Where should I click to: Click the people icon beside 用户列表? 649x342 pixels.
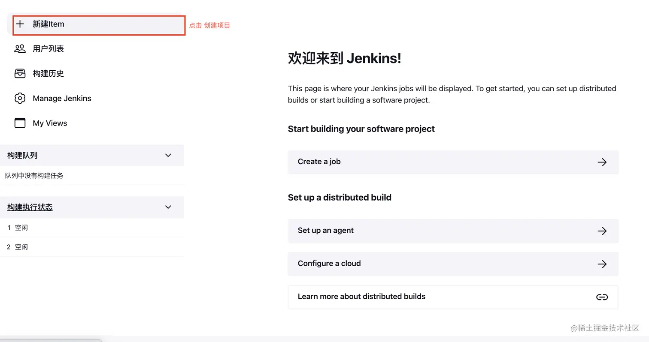pyautogui.click(x=20, y=49)
